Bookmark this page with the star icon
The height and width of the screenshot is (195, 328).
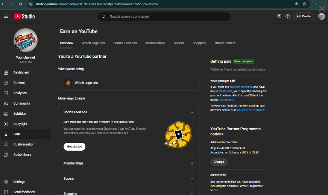pyautogui.click(x=304, y=4)
